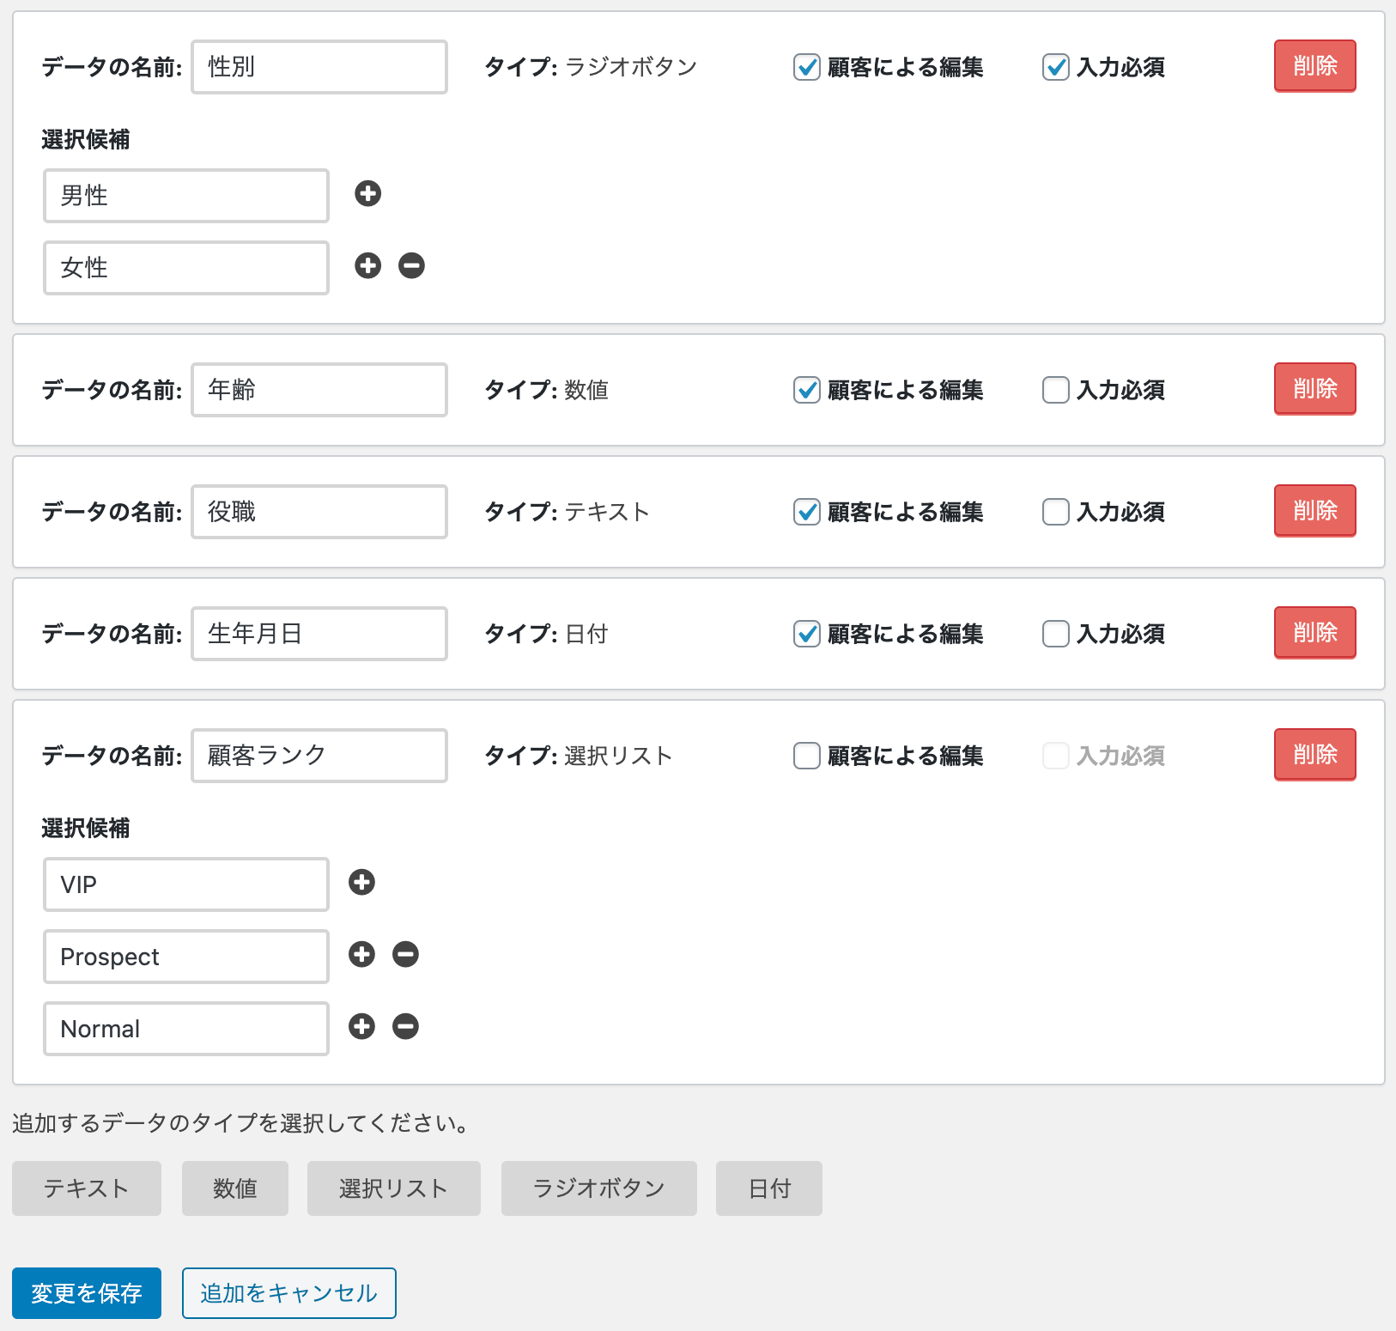This screenshot has width=1396, height=1331.
Task: Uncheck 入力必須 for 性別 field
Action: pyautogui.click(x=1055, y=67)
